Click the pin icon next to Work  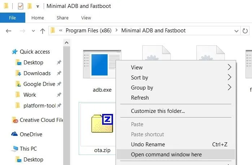[x=59, y=95]
